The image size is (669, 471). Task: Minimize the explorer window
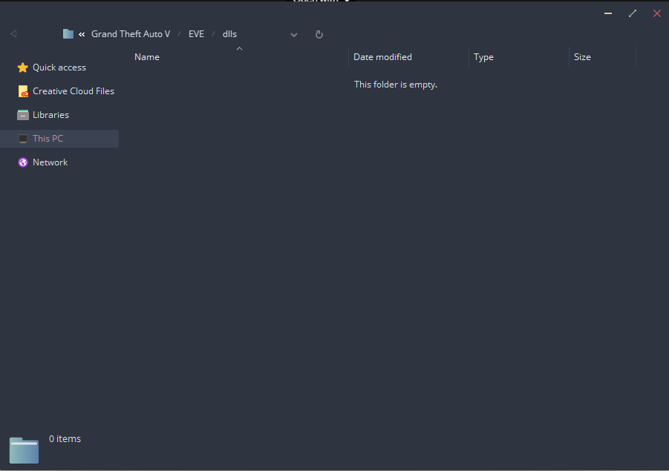[x=608, y=13]
